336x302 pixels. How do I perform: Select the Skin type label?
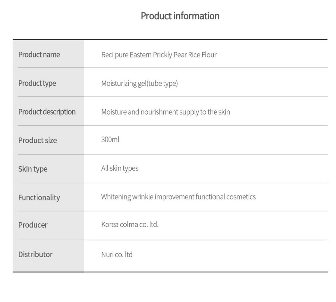pos(33,169)
